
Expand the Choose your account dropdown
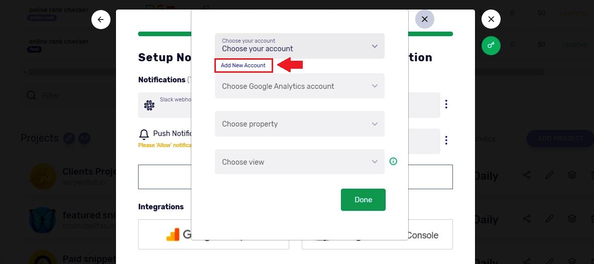[300, 46]
